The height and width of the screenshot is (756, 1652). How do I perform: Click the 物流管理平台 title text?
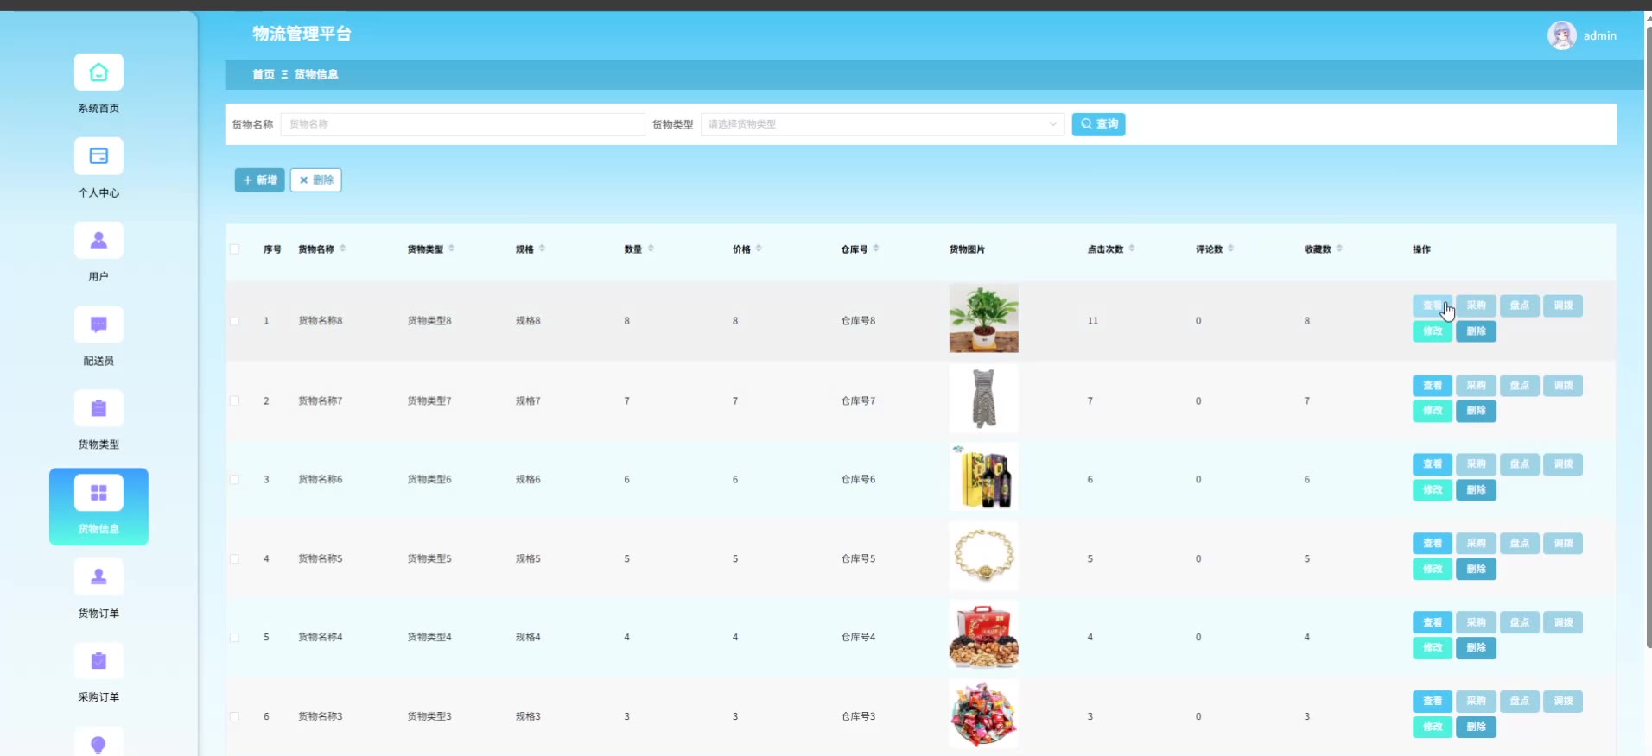[x=302, y=34]
